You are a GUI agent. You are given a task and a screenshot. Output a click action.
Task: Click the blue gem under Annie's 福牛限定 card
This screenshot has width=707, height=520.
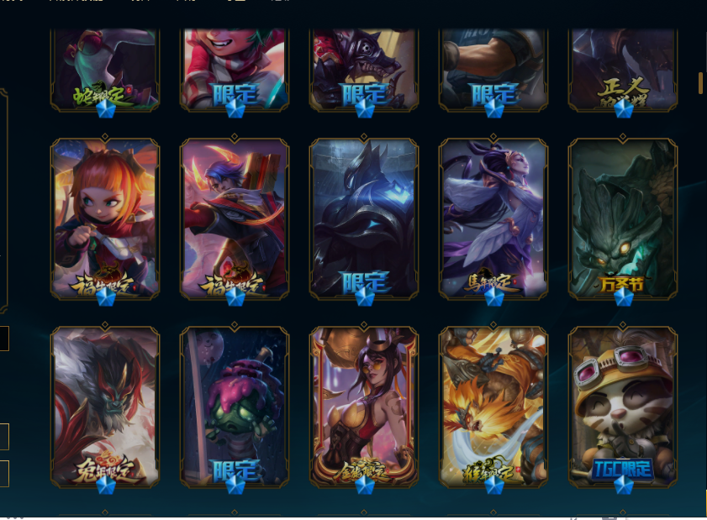106,297
